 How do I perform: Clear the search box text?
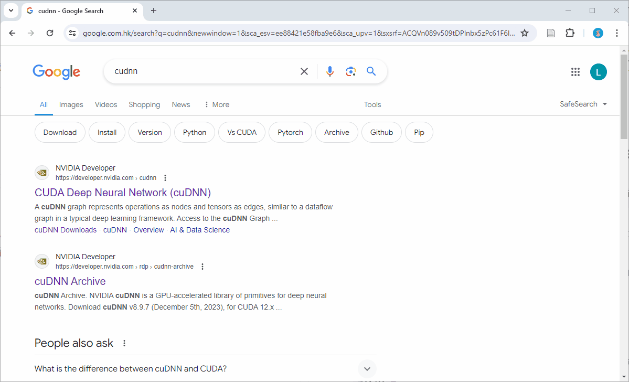click(304, 71)
